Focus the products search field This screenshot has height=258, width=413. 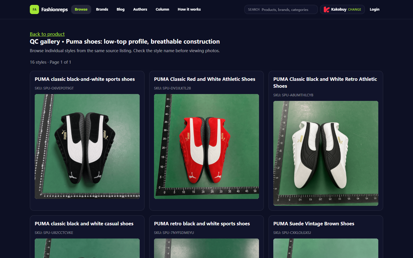(281, 9)
